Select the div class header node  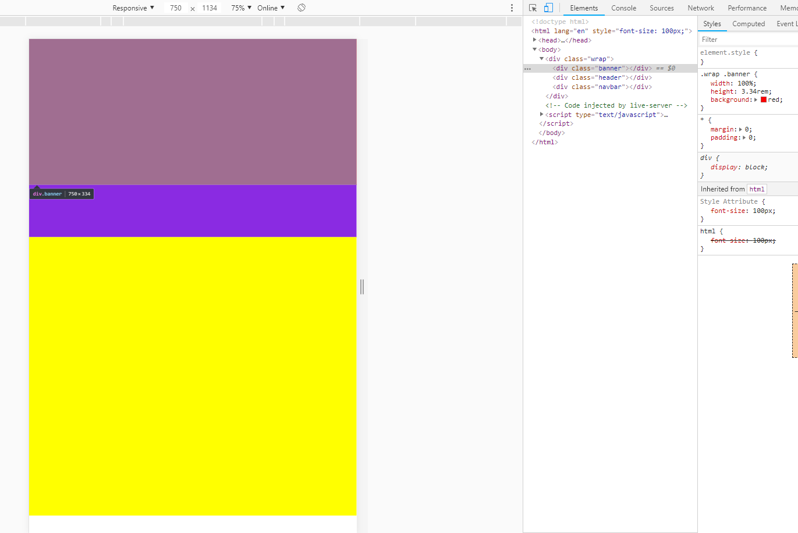tap(602, 77)
